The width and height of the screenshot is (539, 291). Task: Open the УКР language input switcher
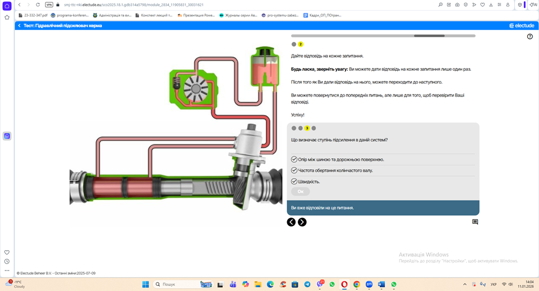tap(493, 284)
